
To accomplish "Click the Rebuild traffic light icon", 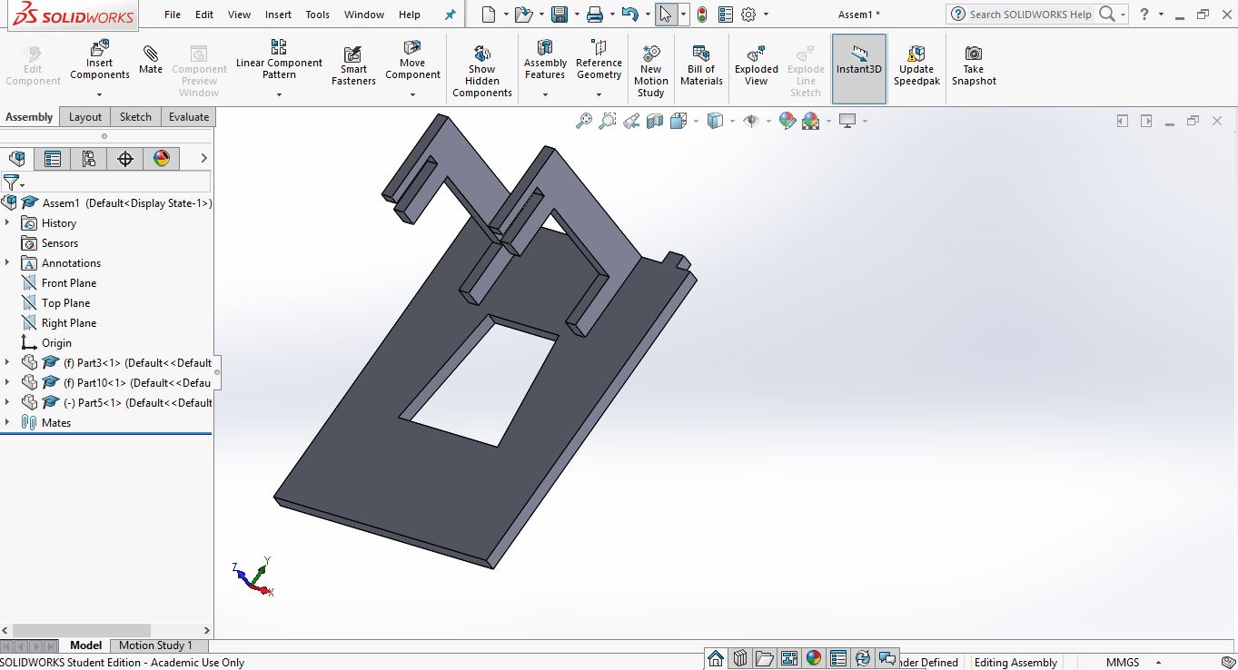I will pos(702,15).
